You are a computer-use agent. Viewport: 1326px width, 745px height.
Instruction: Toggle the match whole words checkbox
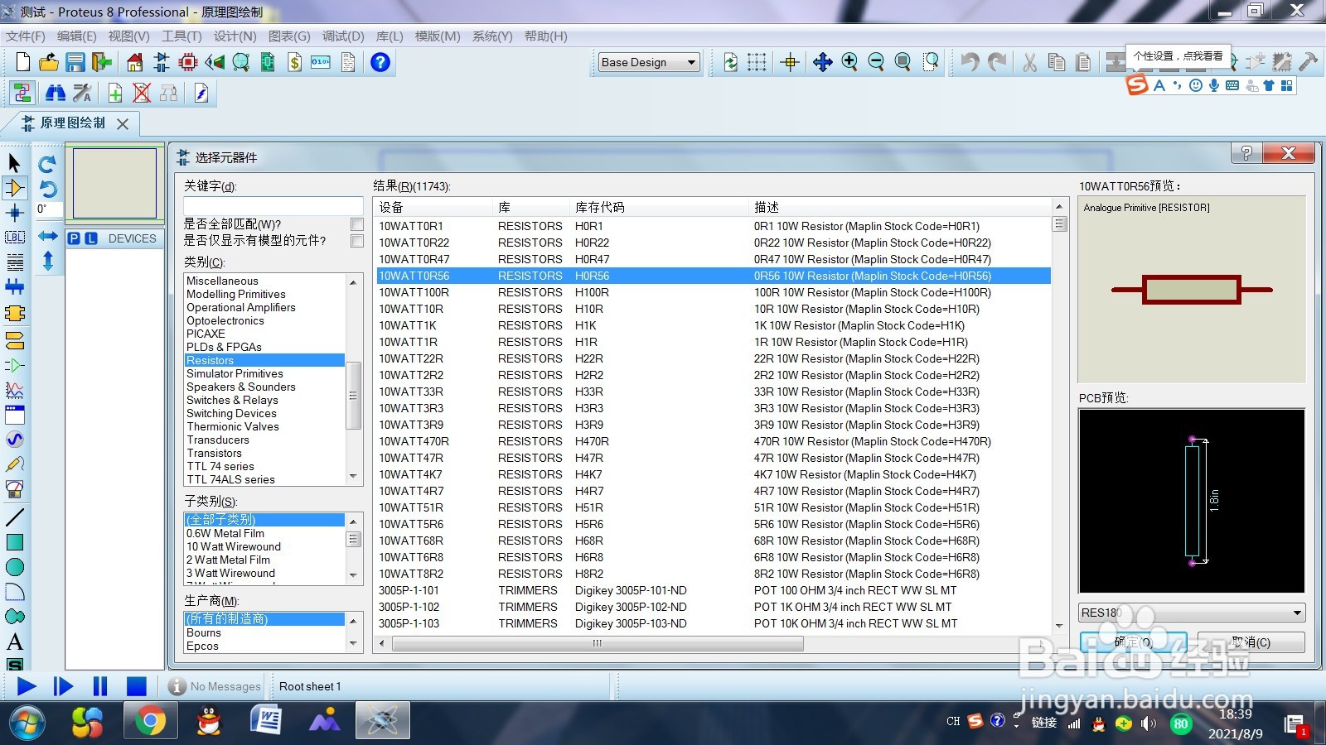[357, 224]
